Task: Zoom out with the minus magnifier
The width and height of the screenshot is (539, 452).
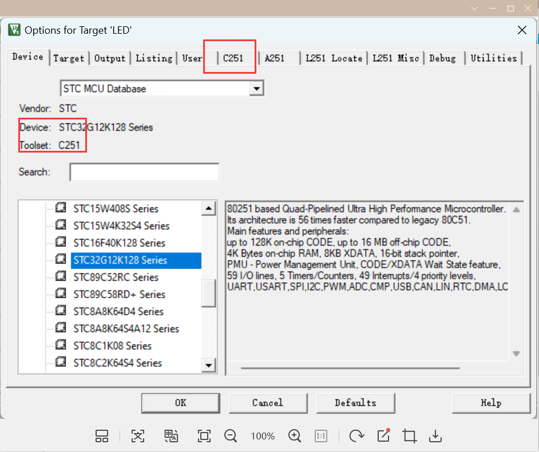Action: click(x=231, y=436)
